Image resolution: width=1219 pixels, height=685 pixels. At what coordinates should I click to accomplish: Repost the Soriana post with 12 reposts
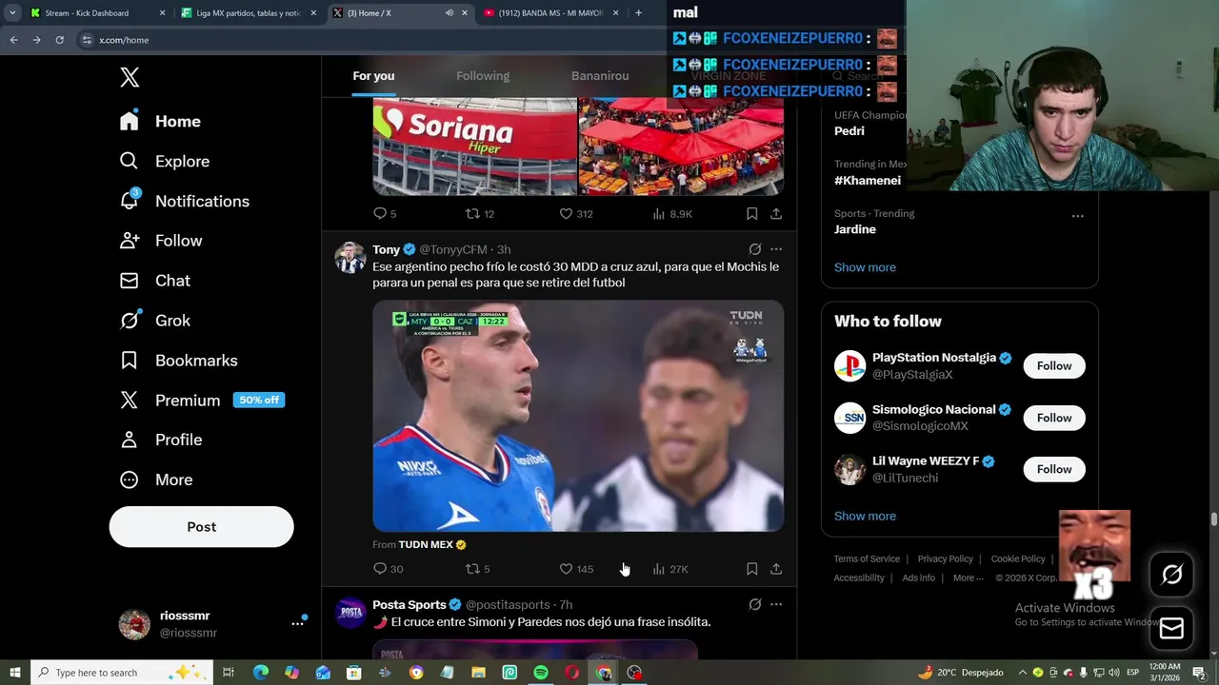(x=479, y=214)
